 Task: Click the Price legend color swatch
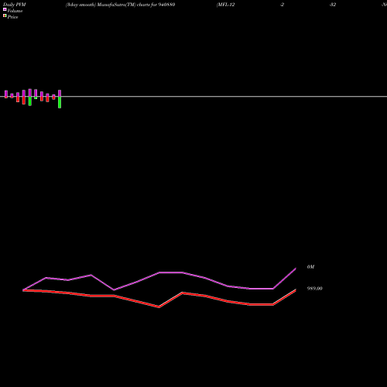(x=5, y=15)
